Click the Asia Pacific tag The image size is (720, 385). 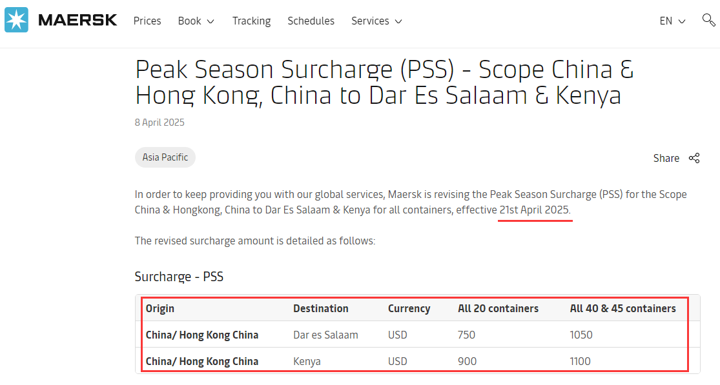point(165,157)
